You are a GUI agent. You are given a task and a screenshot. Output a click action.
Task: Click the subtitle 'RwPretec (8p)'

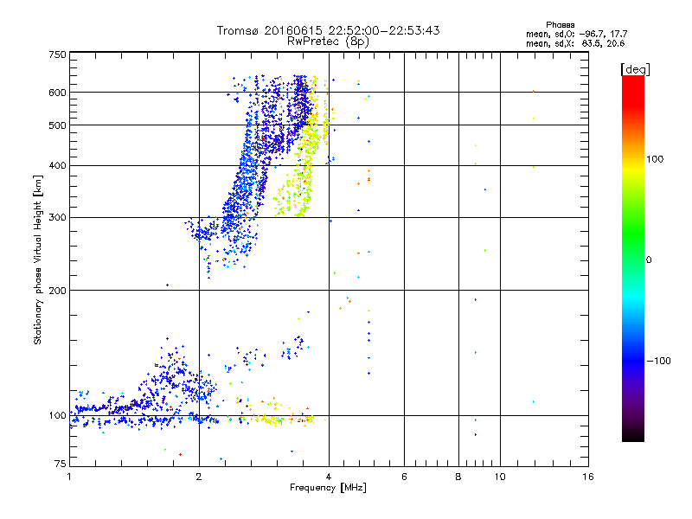[x=328, y=42]
